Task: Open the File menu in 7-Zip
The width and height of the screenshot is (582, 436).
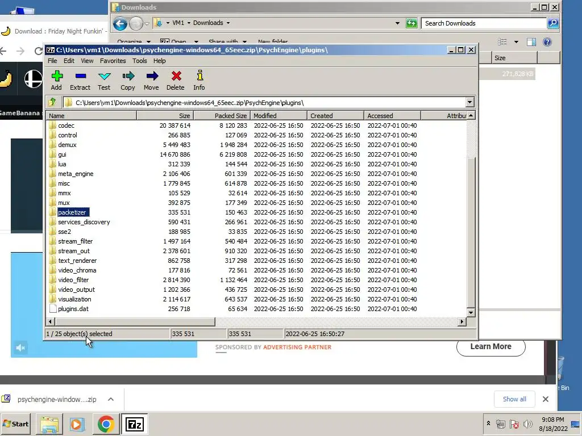Action: 52,61
